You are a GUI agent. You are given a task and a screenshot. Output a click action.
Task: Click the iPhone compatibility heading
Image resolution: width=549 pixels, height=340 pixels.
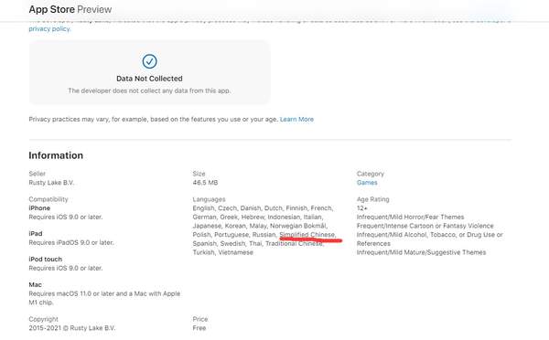pos(39,208)
